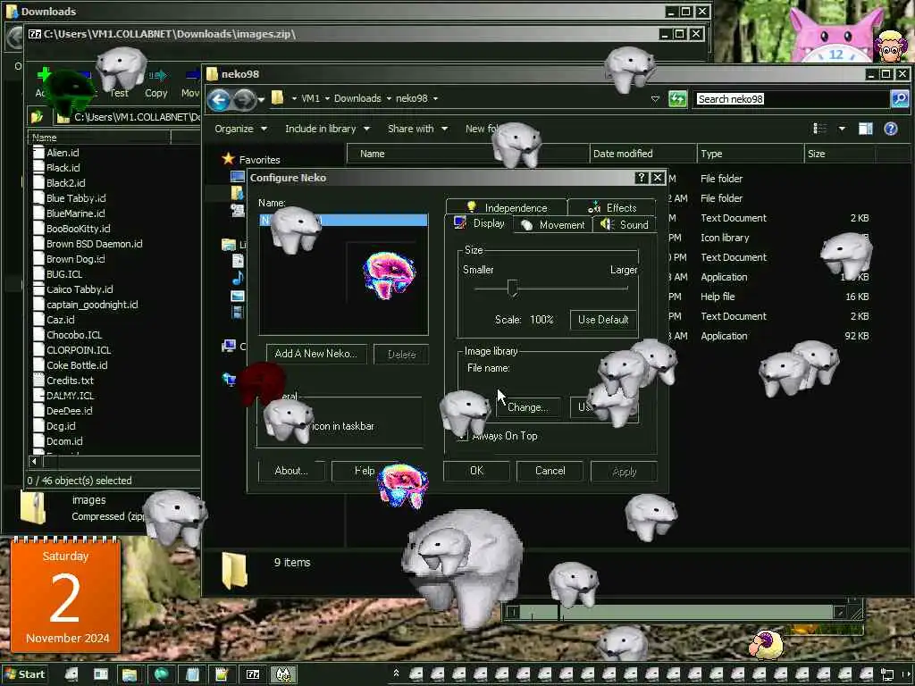This screenshot has width=915, height=686.
Task: Click the images compressed folder icon
Action: click(33, 507)
